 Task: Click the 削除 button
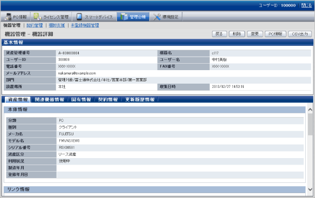[237, 34]
